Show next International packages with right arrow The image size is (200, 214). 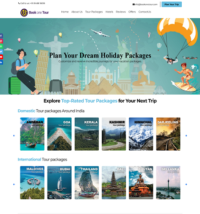(x=186, y=184)
